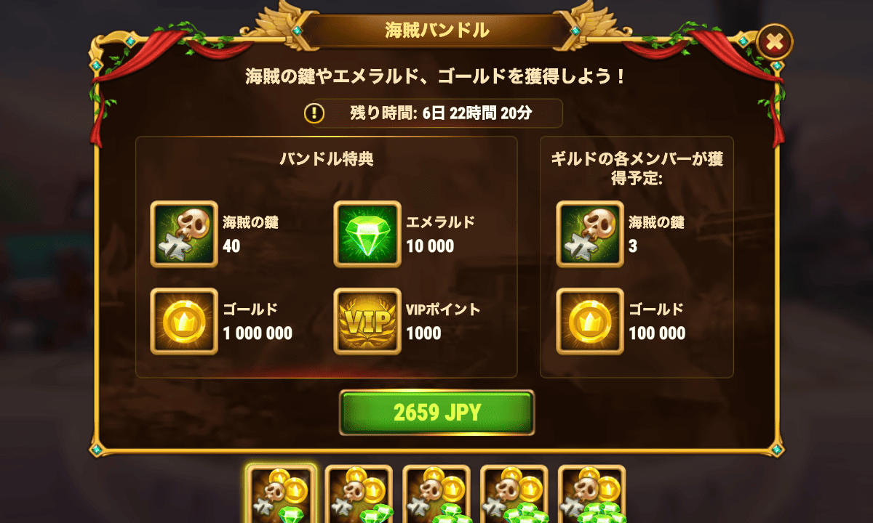The height and width of the screenshot is (523, 873).
Task: Click the 海賊の鍵 icon in bundle rewards
Action: tap(184, 234)
